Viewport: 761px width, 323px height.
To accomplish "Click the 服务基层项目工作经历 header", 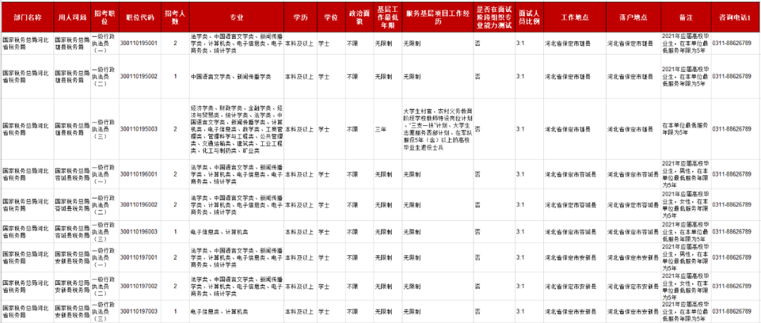I will (438, 17).
